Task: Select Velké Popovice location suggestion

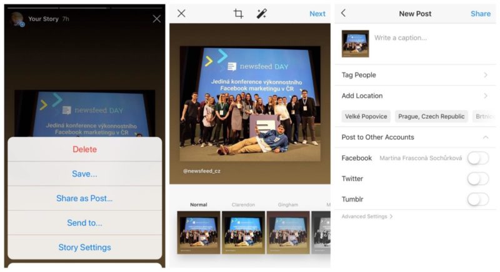Action: tap(366, 116)
